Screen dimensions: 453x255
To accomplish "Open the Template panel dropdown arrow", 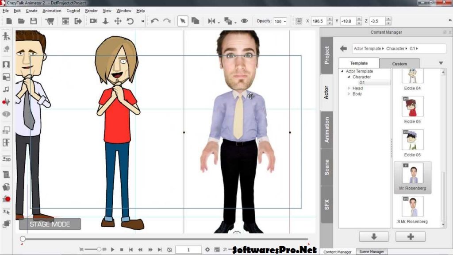I will click(441, 63).
